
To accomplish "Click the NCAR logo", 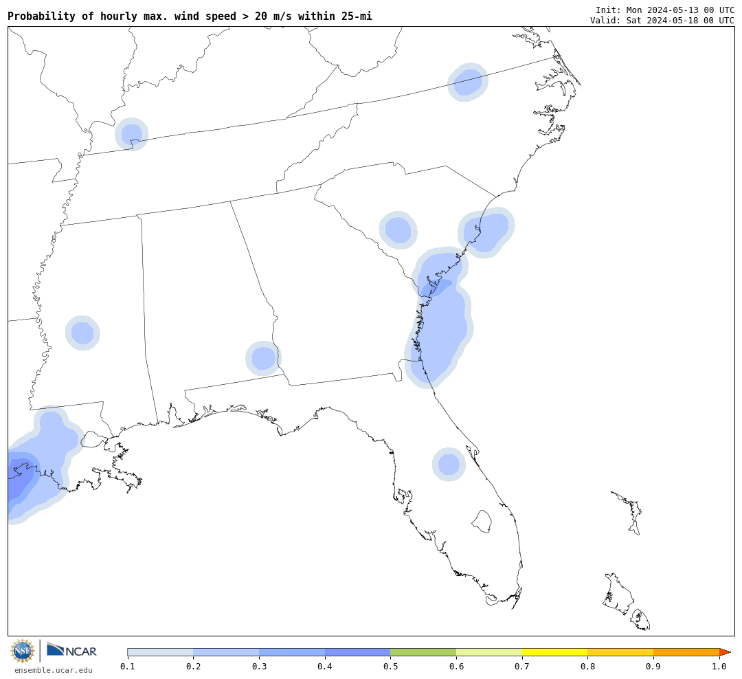I will (71, 650).
